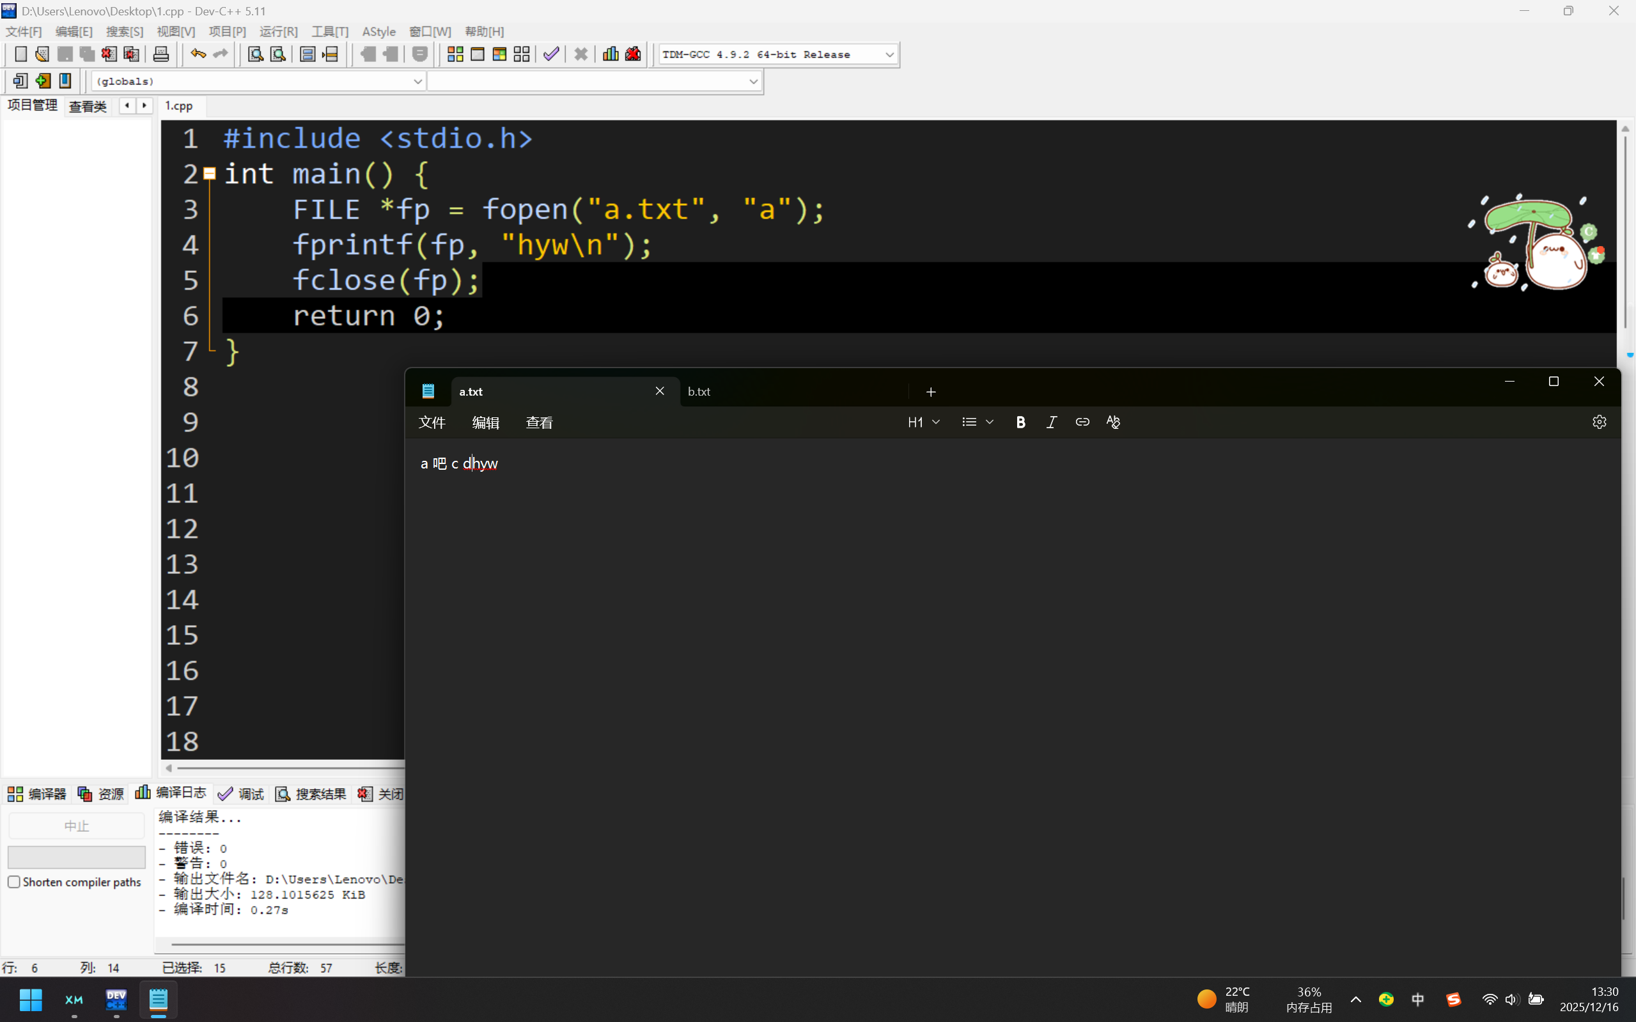Viewport: 1636px width, 1022px height.
Task: Click the insert link icon in Notepad
Action: tap(1082, 422)
